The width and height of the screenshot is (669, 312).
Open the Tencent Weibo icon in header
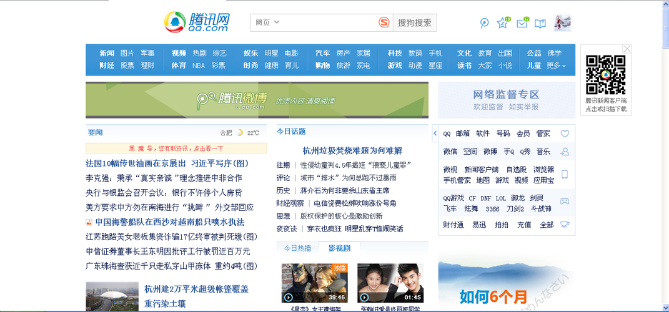click(x=484, y=24)
